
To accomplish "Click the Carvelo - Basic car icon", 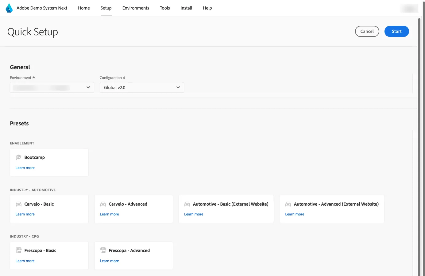I will pos(19,204).
